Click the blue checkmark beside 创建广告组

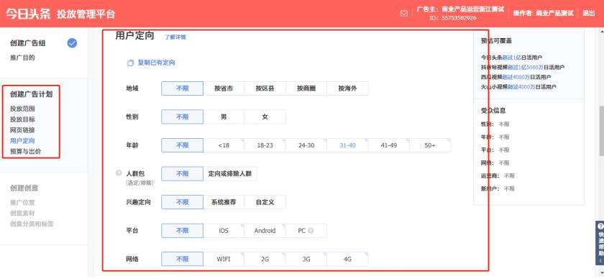[x=72, y=43]
